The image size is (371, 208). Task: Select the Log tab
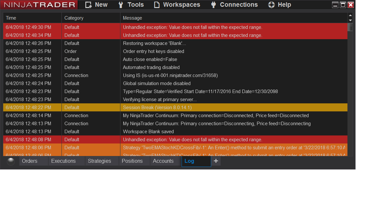pyautogui.click(x=196, y=161)
